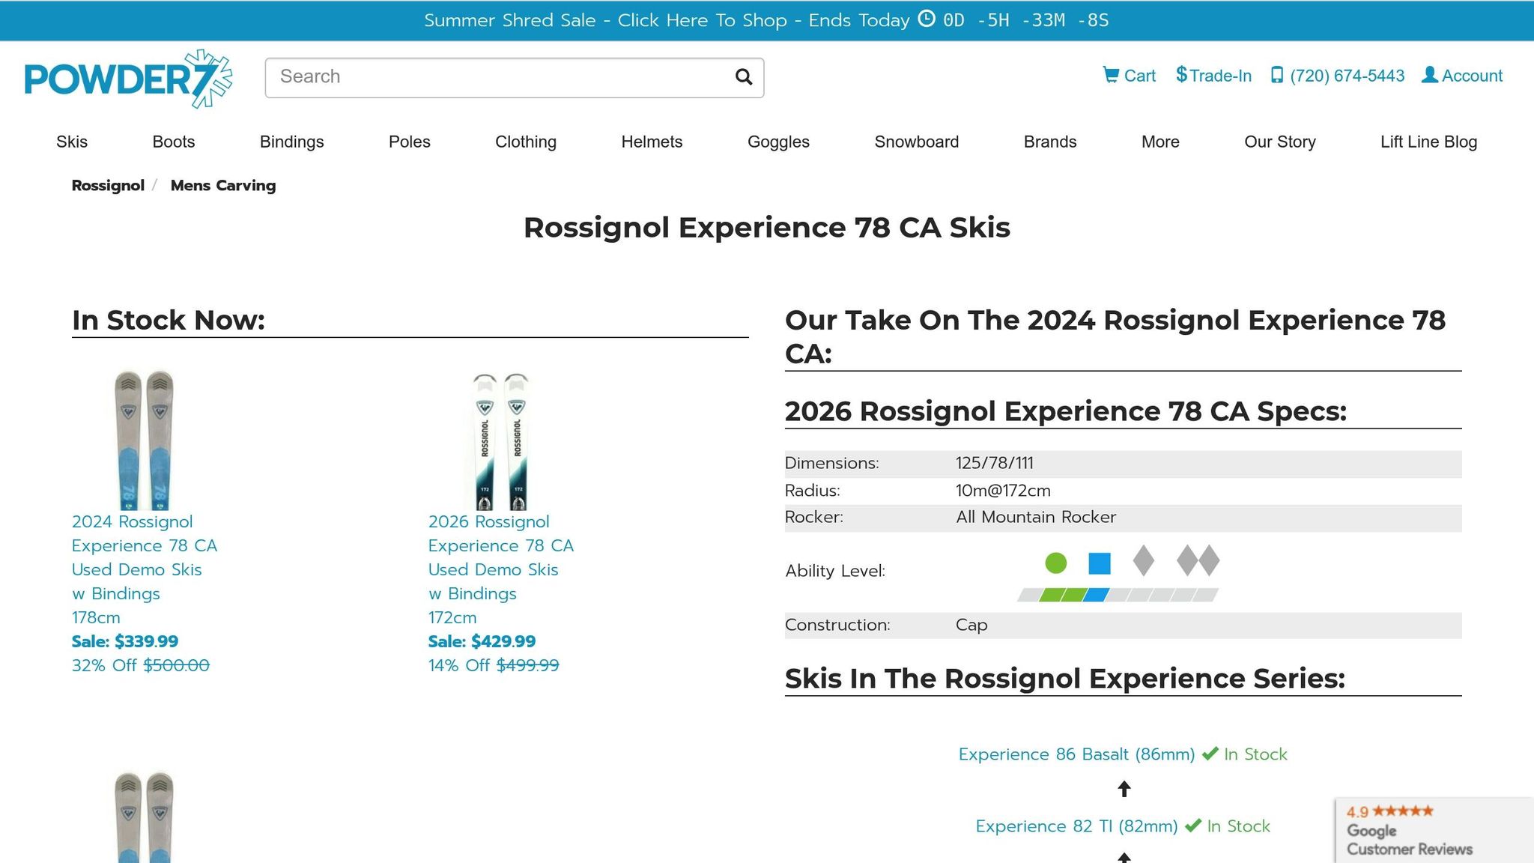Open the Helmets menu
The height and width of the screenshot is (863, 1534).
pos(652,142)
